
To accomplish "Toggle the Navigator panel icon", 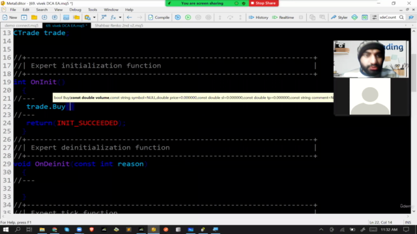I will 66,18.
